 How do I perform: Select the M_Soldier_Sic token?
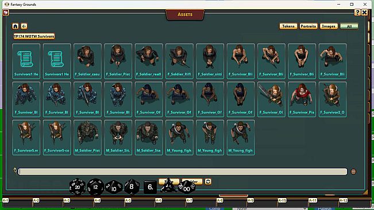click(x=118, y=138)
